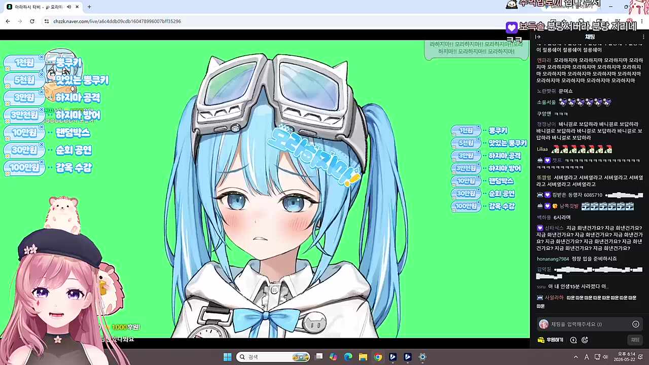Open the Windows Start menu
Viewport: 649px width, 365px height.
[228, 357]
